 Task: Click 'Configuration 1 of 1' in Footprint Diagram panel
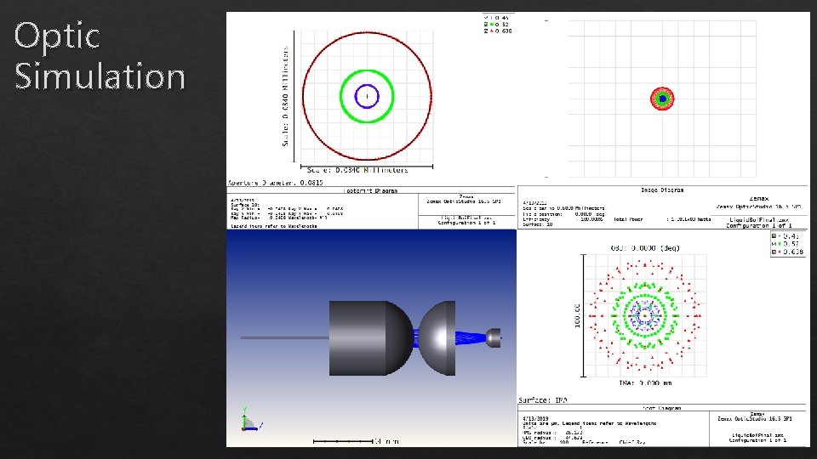(466, 223)
